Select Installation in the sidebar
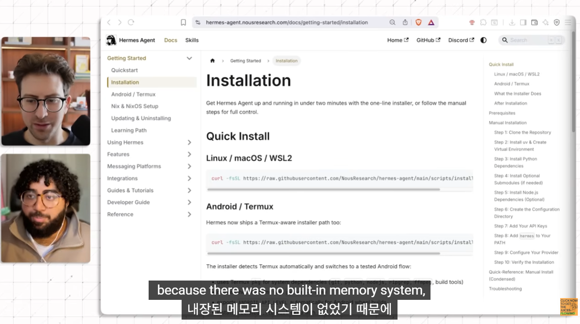 152,82
